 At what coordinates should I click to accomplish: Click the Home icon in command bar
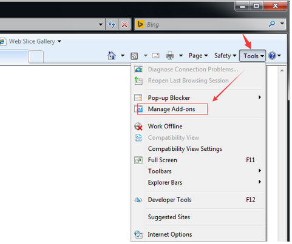point(112,56)
